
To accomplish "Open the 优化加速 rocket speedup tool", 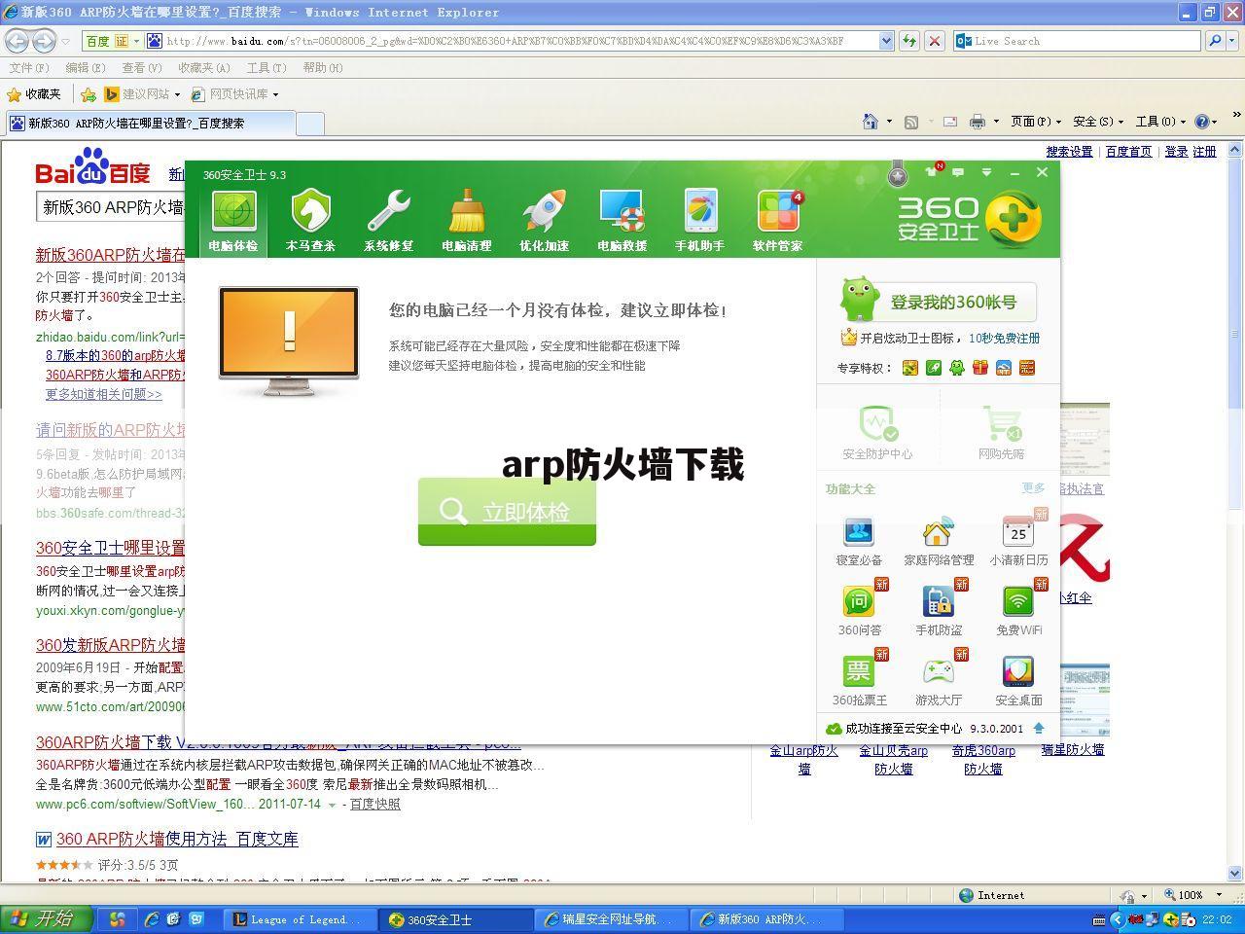I will [x=544, y=221].
